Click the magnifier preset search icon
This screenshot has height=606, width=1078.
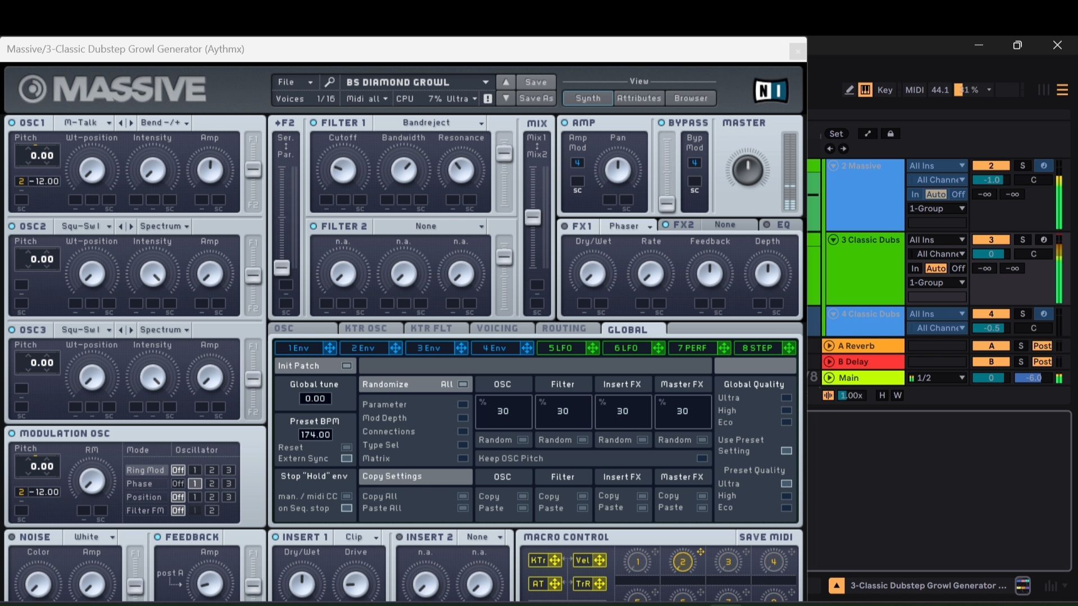coord(330,82)
